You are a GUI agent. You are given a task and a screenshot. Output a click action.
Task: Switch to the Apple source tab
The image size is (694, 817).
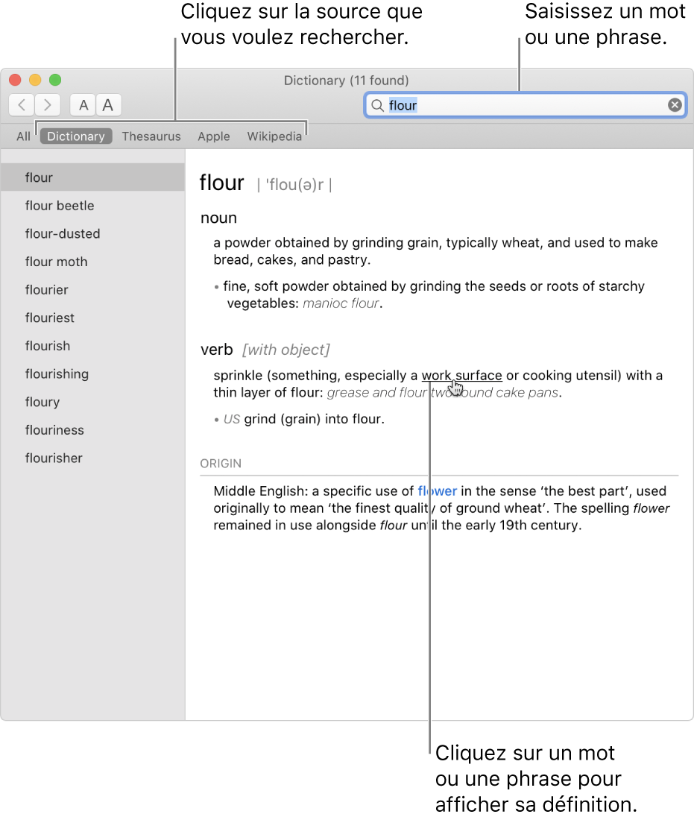pos(214,136)
